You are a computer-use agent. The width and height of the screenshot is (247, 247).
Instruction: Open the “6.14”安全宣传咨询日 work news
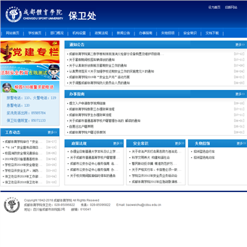[x=23, y=148]
